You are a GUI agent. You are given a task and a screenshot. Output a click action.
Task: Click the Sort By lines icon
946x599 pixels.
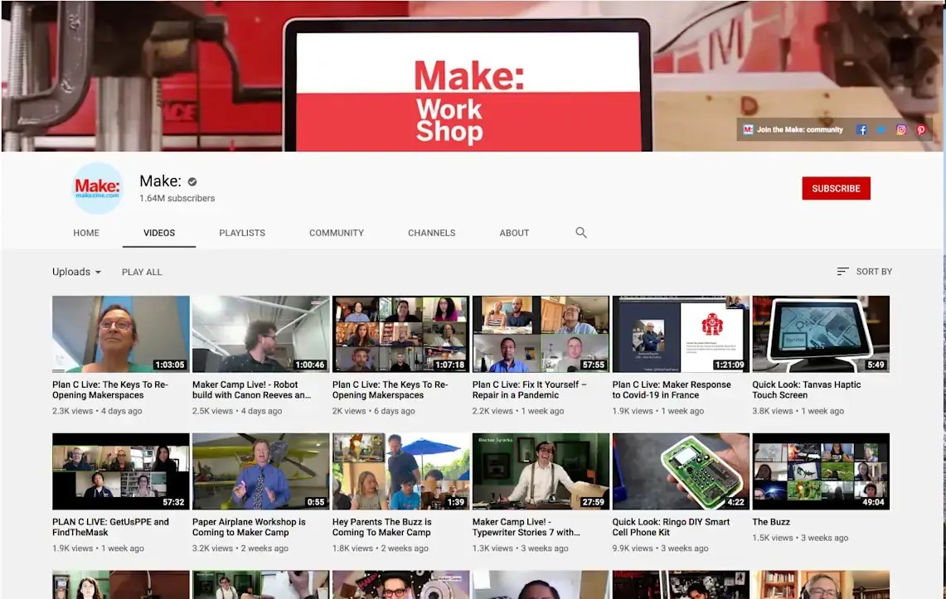click(x=843, y=272)
